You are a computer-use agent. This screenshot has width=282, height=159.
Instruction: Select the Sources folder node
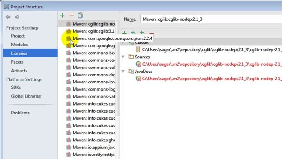point(142,57)
